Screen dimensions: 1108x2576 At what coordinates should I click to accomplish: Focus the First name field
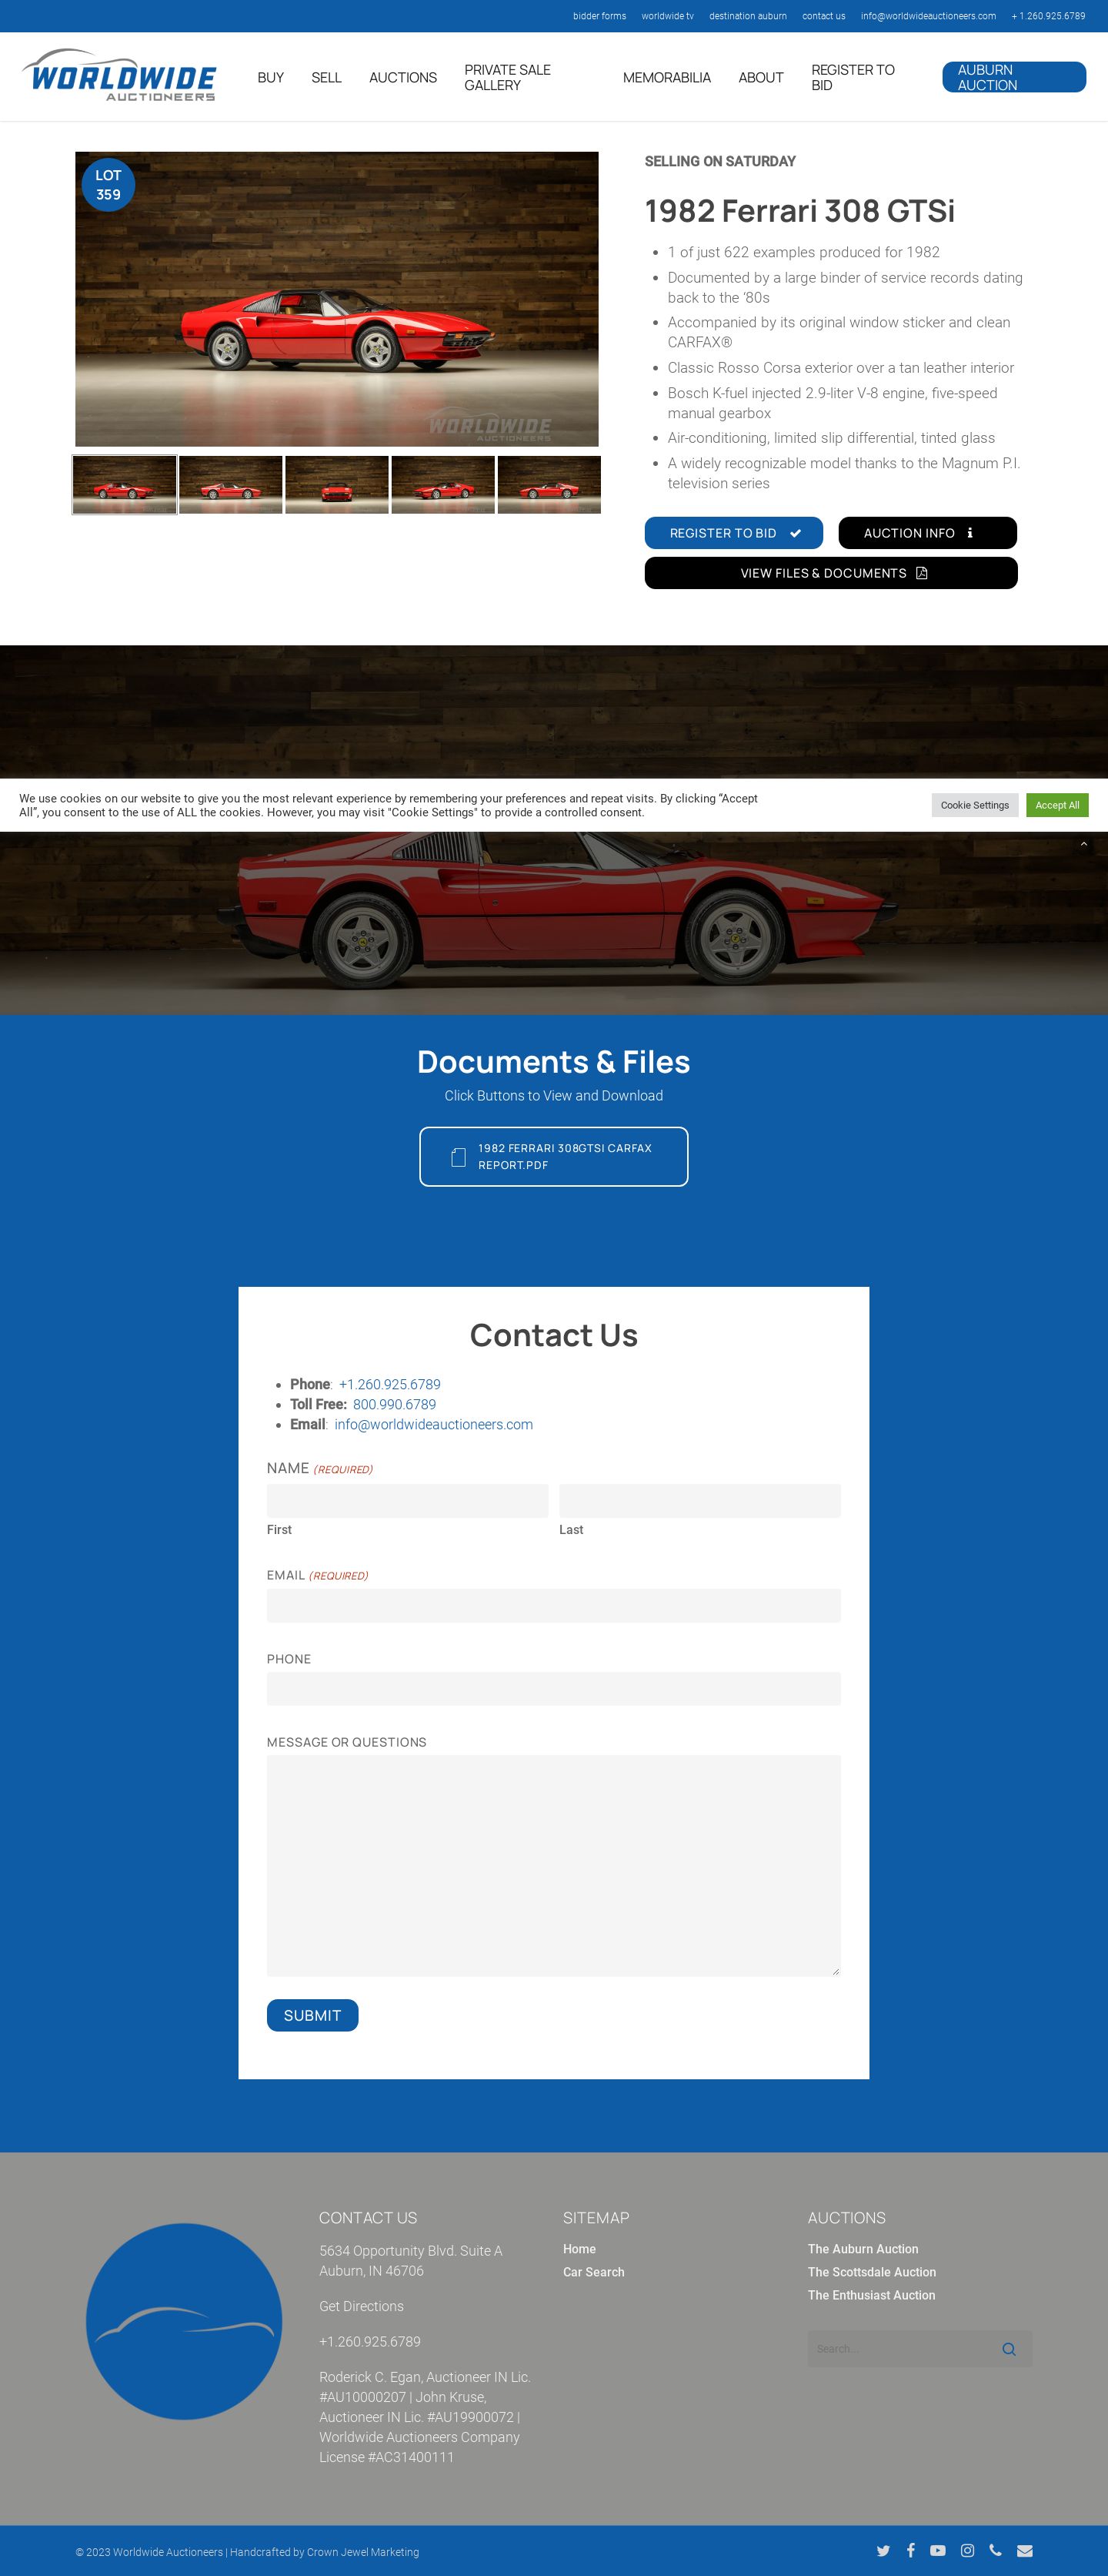(408, 1501)
